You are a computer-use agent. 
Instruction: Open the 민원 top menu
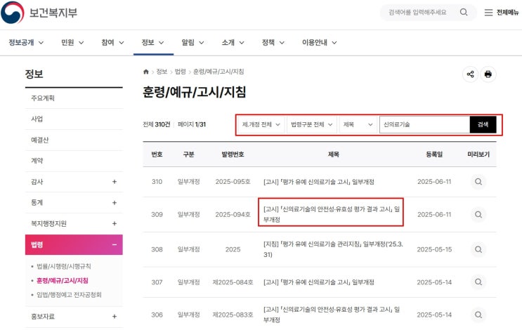point(72,43)
